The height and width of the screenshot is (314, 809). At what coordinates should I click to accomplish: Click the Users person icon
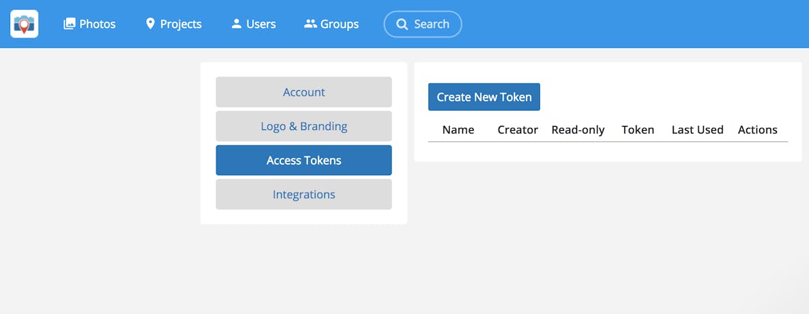point(236,24)
